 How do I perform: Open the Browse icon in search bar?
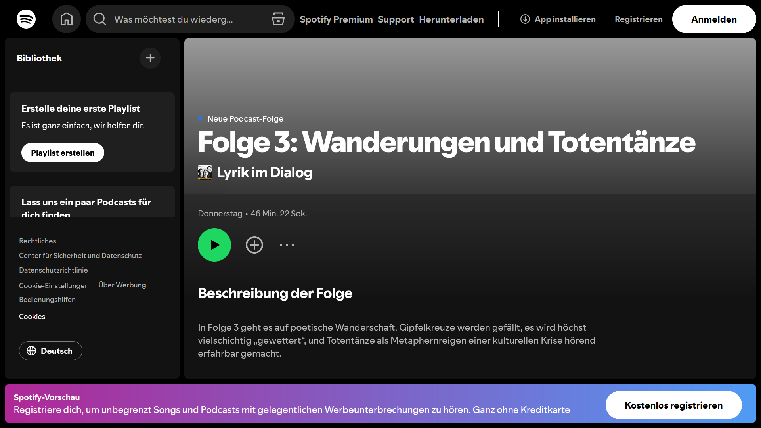[x=278, y=19]
